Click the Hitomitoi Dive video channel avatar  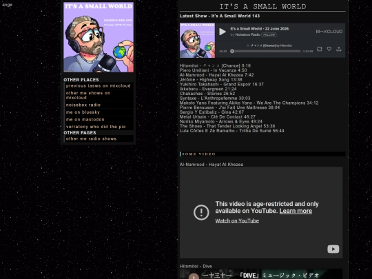[x=194, y=276]
